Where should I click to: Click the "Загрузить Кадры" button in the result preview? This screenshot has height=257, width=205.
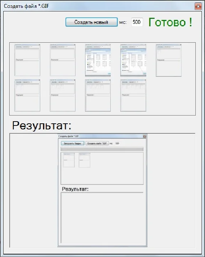73,143
